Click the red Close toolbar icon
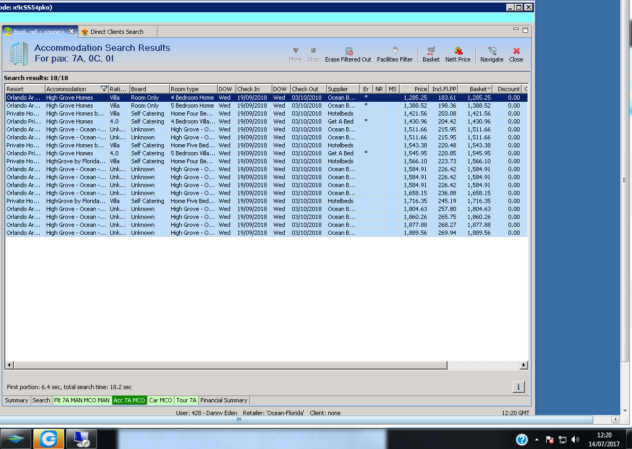Image resolution: width=632 pixels, height=449 pixels. 516,55
